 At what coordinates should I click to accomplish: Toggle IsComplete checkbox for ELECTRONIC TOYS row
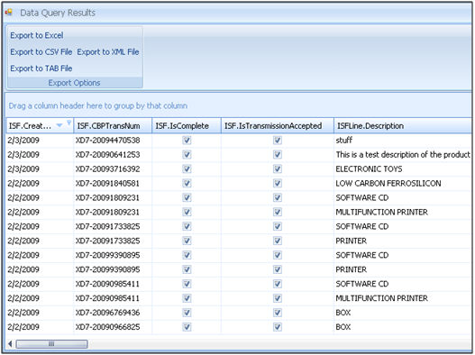click(x=187, y=169)
